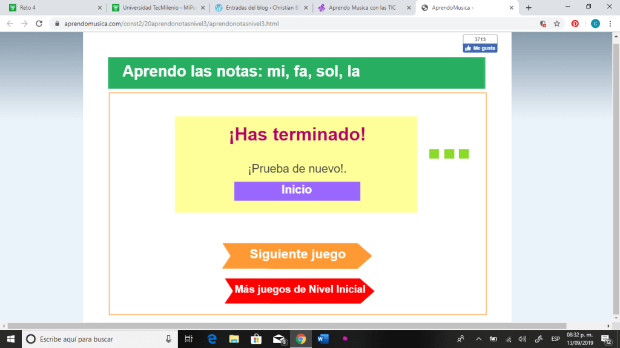The image size is (620, 348).
Task: Open Word from the taskbar
Action: pos(323,339)
